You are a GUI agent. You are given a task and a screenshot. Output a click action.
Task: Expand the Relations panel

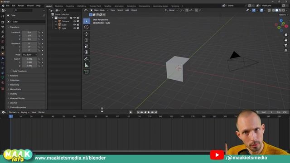(x=14, y=76)
